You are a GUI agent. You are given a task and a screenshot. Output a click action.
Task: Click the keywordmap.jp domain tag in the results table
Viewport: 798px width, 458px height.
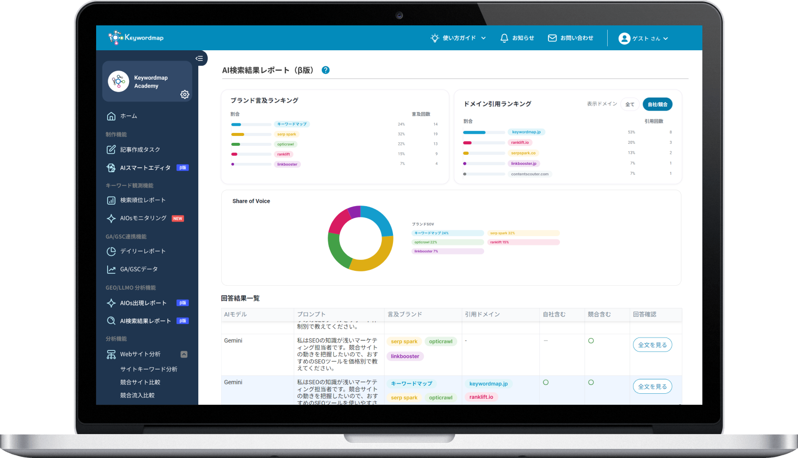(488, 384)
